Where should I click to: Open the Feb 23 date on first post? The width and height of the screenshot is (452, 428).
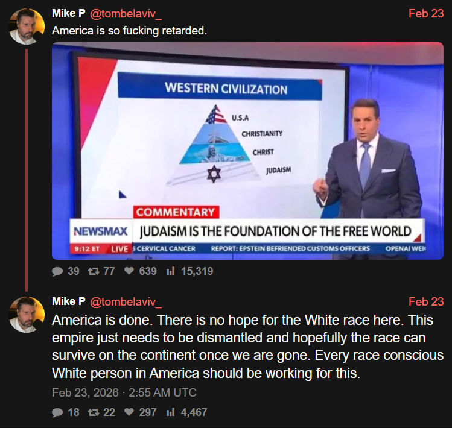pyautogui.click(x=426, y=13)
